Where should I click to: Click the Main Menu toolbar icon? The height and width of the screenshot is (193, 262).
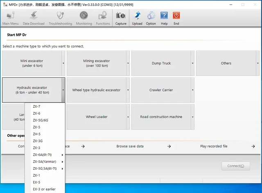pos(10,16)
